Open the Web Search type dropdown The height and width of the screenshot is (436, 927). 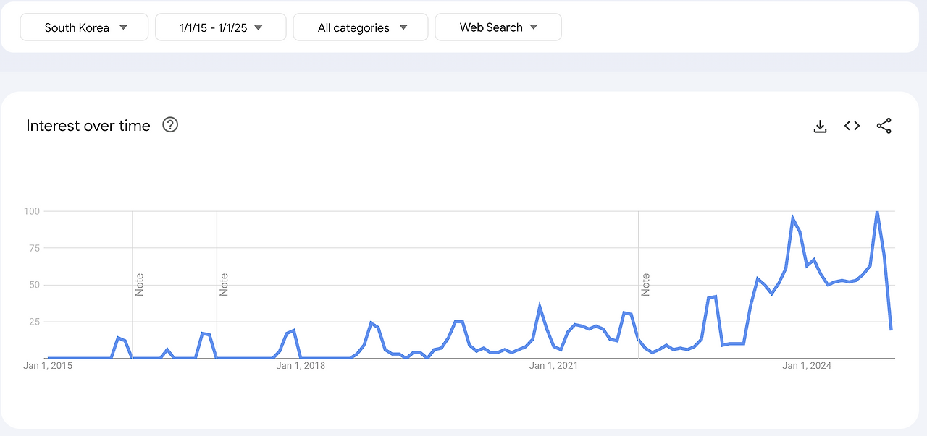498,27
